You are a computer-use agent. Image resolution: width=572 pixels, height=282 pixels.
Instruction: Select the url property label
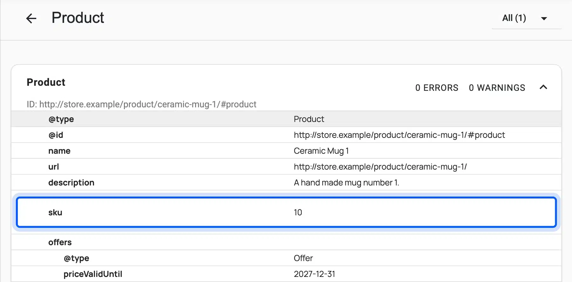54,167
